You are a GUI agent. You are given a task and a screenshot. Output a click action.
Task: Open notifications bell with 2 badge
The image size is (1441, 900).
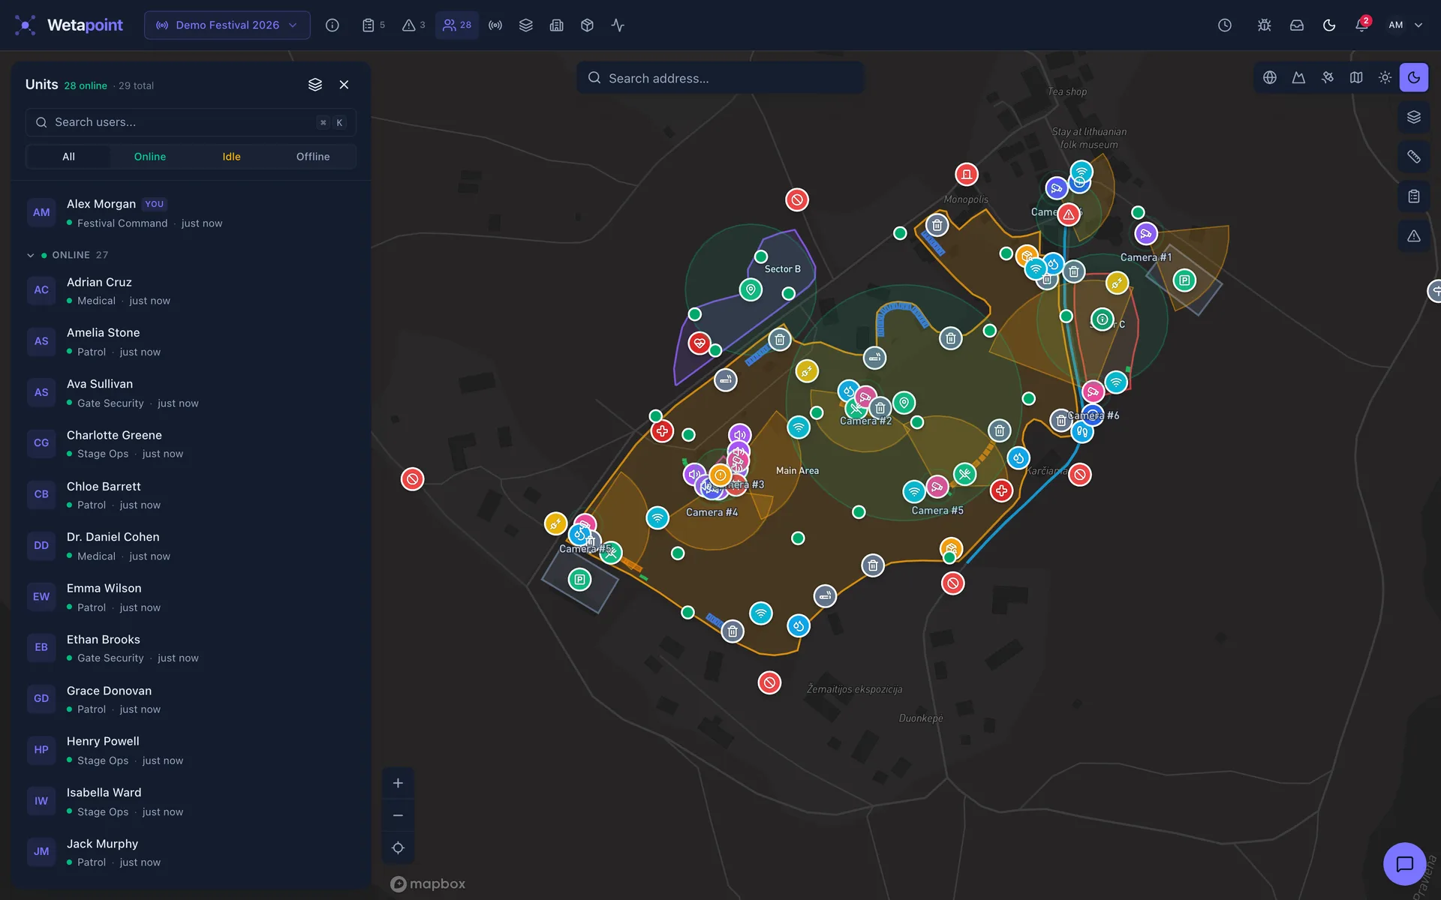pyautogui.click(x=1362, y=25)
